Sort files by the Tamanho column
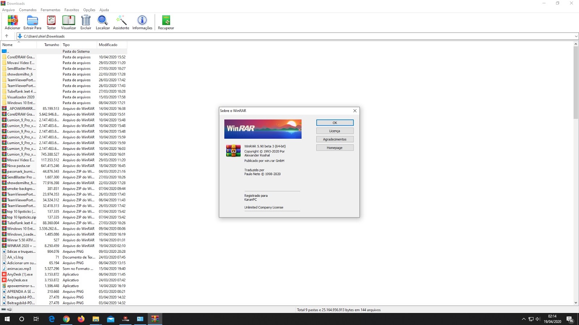Viewport: 579px width, 325px height. click(x=48, y=45)
